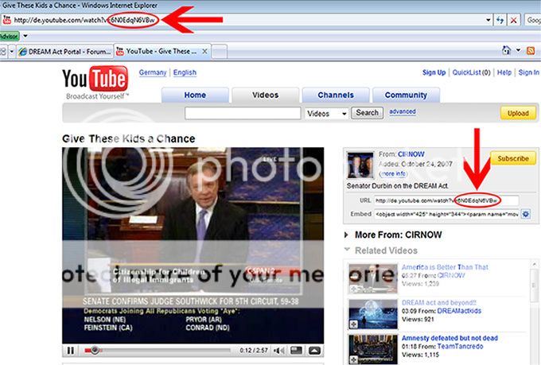
Task: Add DREAM act video to QuickList plus icon
Action: (354, 324)
